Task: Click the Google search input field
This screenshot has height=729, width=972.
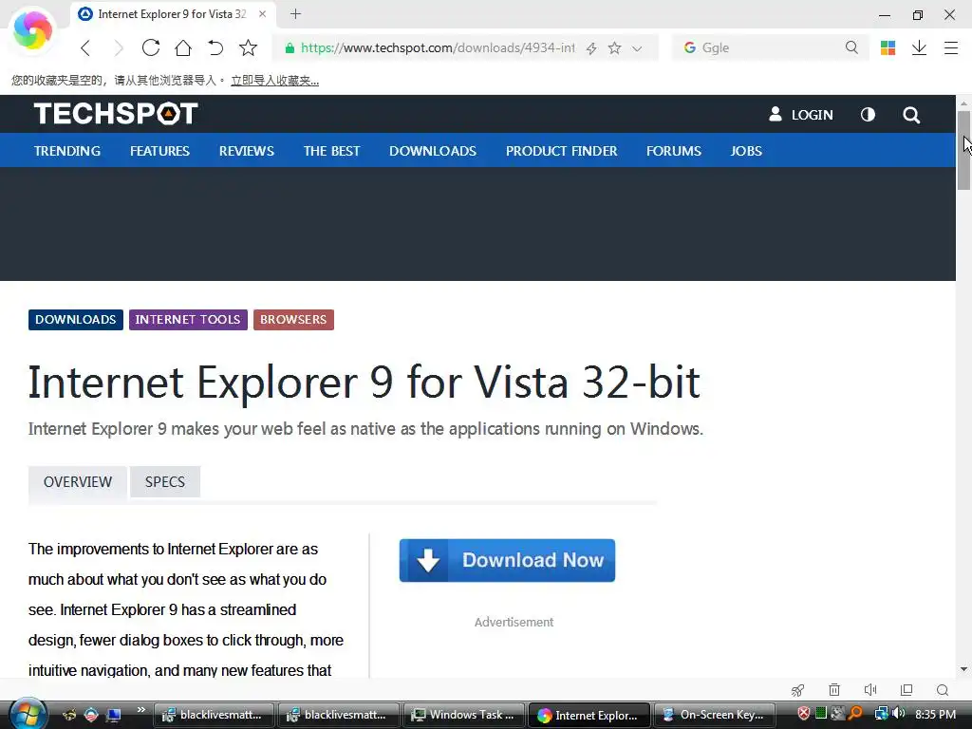Action: (771, 47)
